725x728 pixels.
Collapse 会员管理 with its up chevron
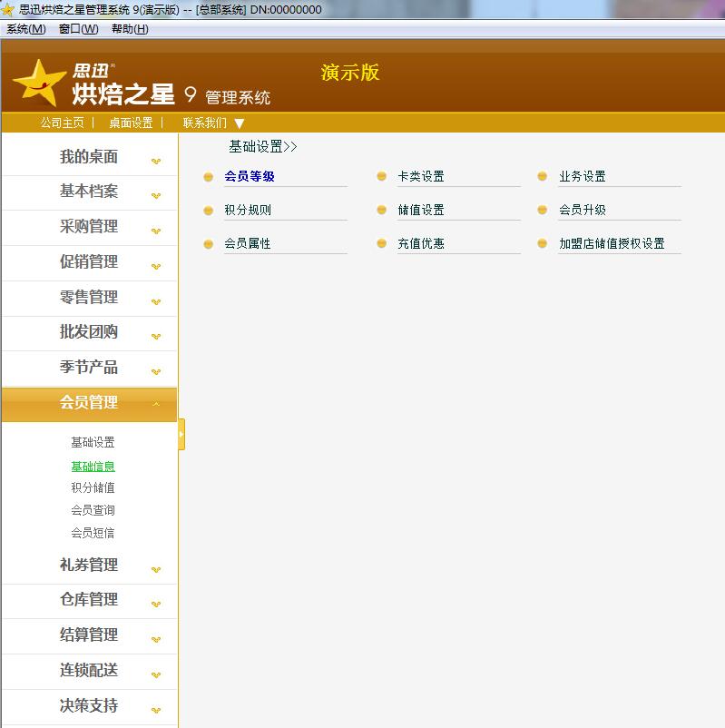156,404
